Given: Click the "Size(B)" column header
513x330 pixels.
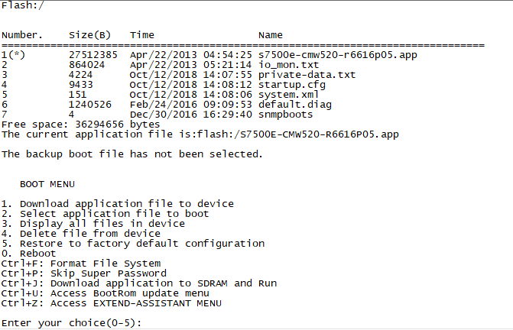Looking at the screenshot, I should pyautogui.click(x=89, y=35).
